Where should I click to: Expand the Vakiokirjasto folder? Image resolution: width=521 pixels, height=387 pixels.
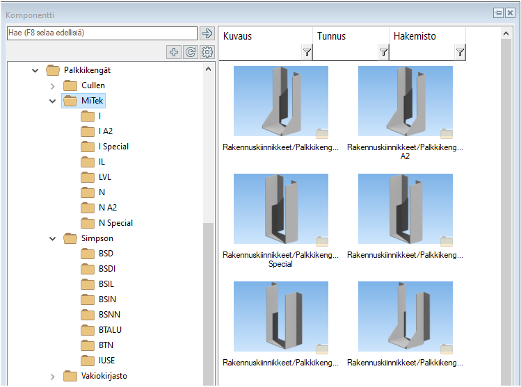point(53,376)
